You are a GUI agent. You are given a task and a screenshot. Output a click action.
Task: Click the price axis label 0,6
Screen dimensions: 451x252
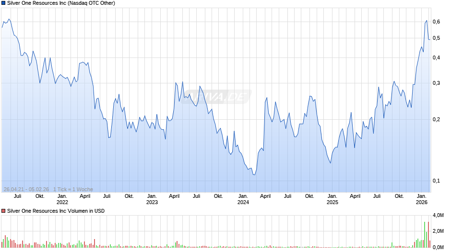pos(436,22)
